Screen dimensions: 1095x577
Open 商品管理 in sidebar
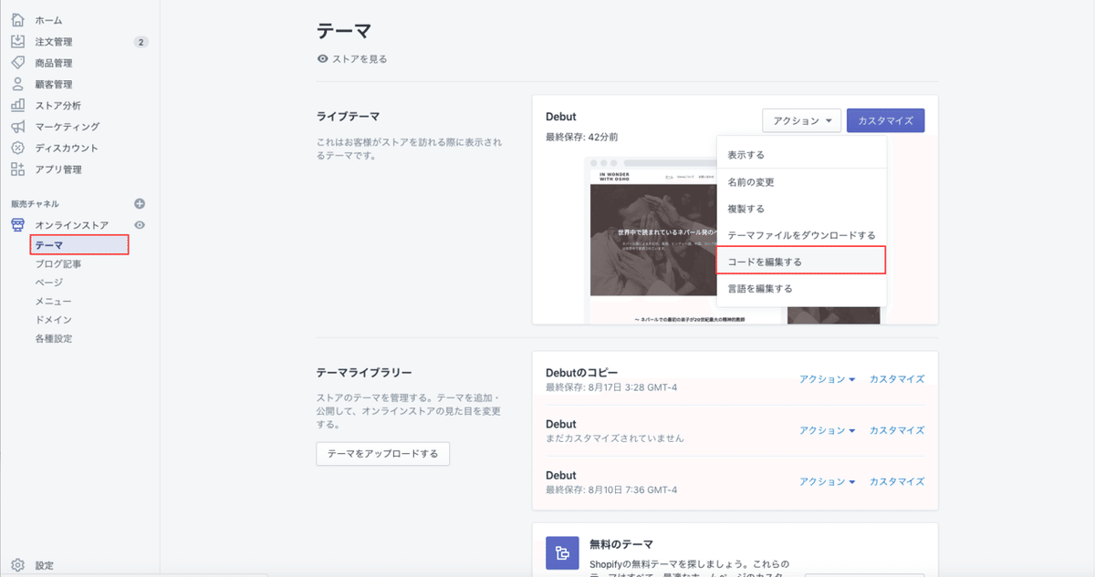pos(54,63)
